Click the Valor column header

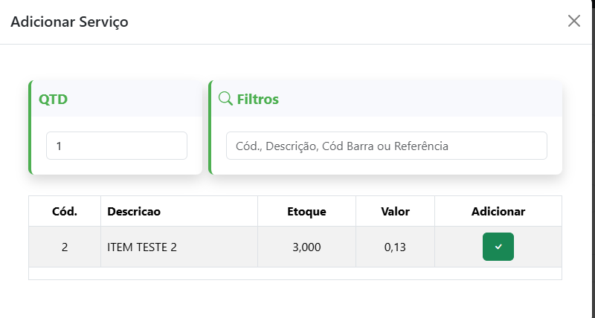pos(395,211)
